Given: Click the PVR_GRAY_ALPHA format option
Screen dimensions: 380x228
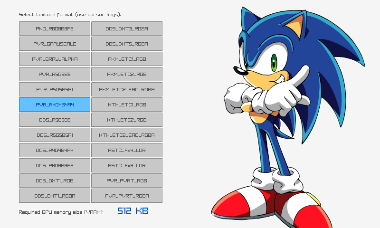Looking at the screenshot, I should pos(55,59).
